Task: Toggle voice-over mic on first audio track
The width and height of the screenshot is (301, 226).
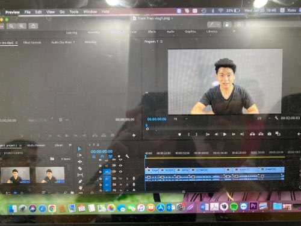Action: (x=134, y=178)
